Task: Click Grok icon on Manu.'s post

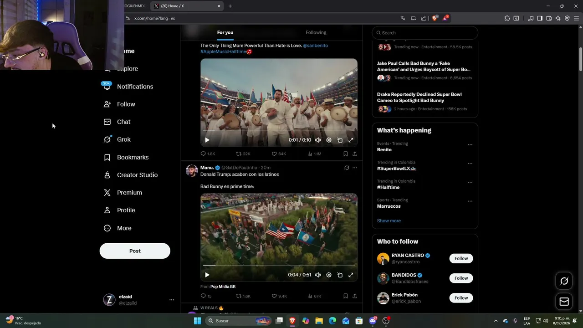Action: coord(347,168)
